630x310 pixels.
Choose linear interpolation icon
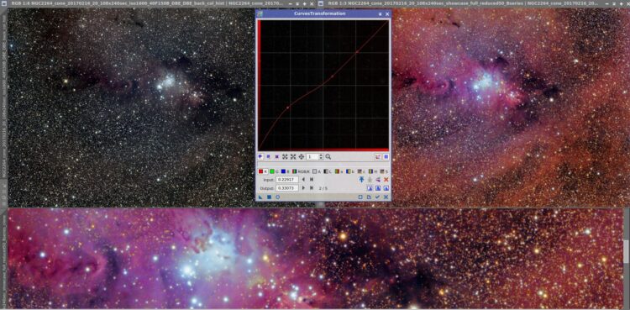pyautogui.click(x=386, y=188)
